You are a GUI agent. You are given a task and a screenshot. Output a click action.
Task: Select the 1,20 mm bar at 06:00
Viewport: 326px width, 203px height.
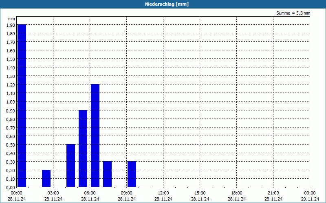(95, 136)
